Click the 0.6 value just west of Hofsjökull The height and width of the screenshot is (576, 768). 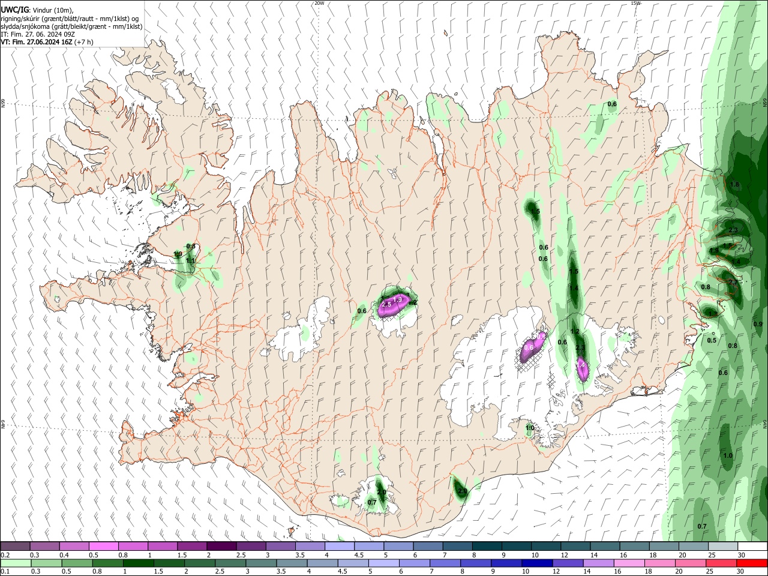[362, 311]
